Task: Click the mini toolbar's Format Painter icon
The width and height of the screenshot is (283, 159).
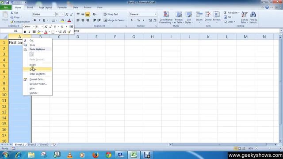Action: [69, 32]
